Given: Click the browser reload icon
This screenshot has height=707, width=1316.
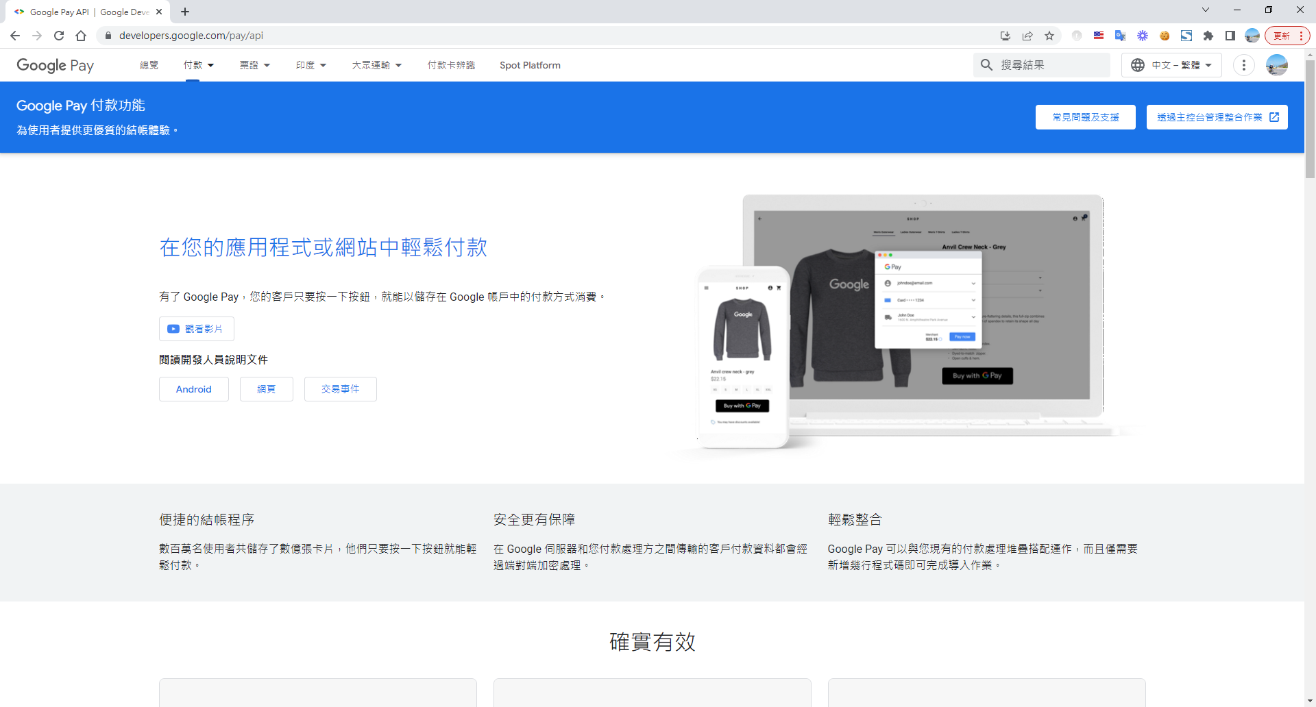Looking at the screenshot, I should [x=59, y=36].
